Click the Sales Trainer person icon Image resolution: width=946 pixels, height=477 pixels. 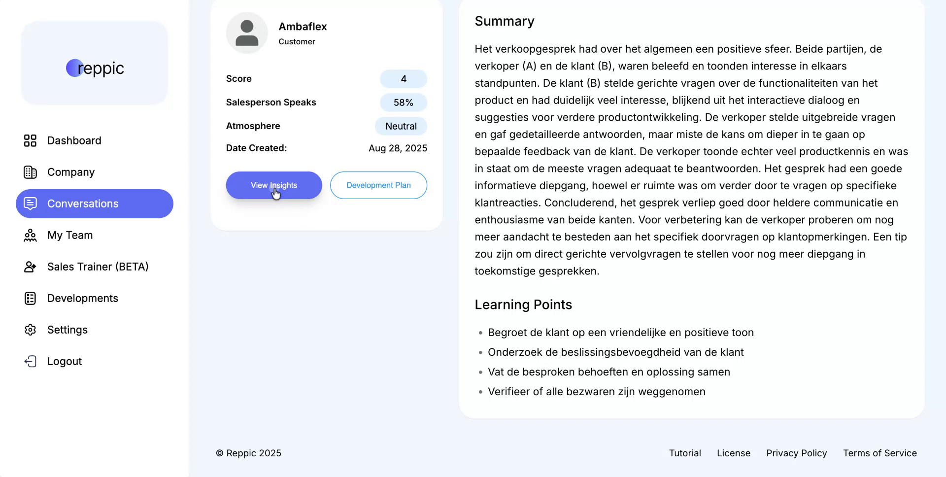(x=30, y=267)
